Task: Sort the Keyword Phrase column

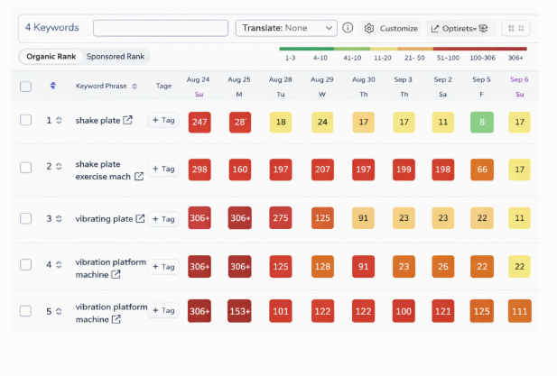Action: click(135, 87)
